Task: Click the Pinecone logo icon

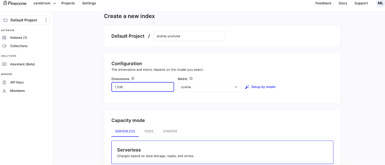Action: (5, 3)
